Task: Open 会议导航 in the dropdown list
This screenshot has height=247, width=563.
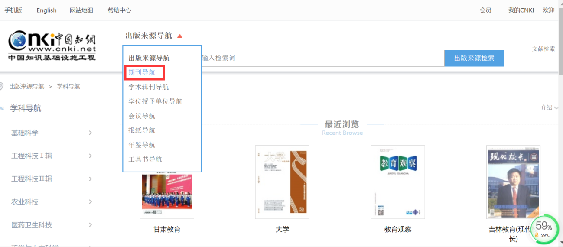Action: [142, 116]
